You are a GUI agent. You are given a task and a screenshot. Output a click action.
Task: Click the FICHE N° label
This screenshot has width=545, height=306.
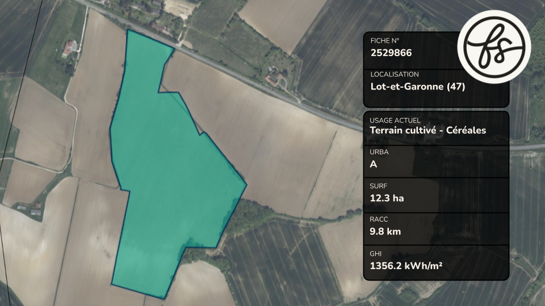(x=385, y=41)
